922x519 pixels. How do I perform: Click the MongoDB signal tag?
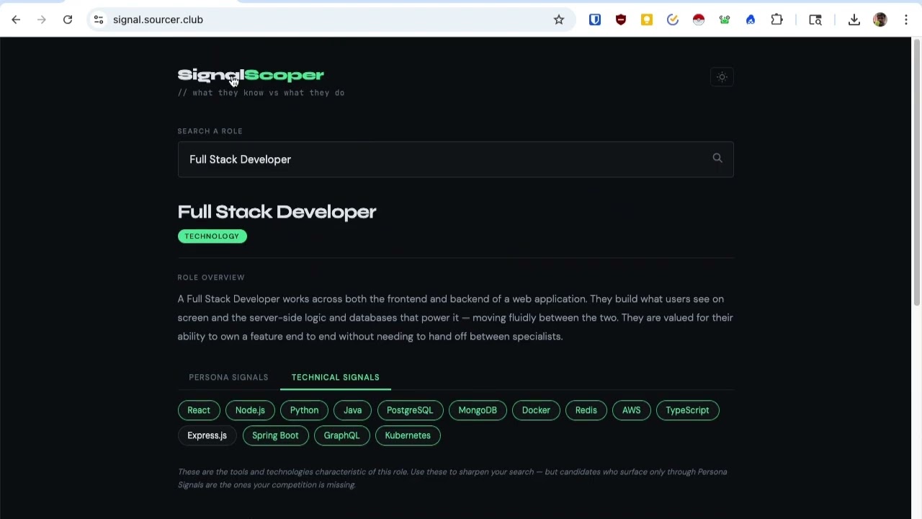(478, 410)
